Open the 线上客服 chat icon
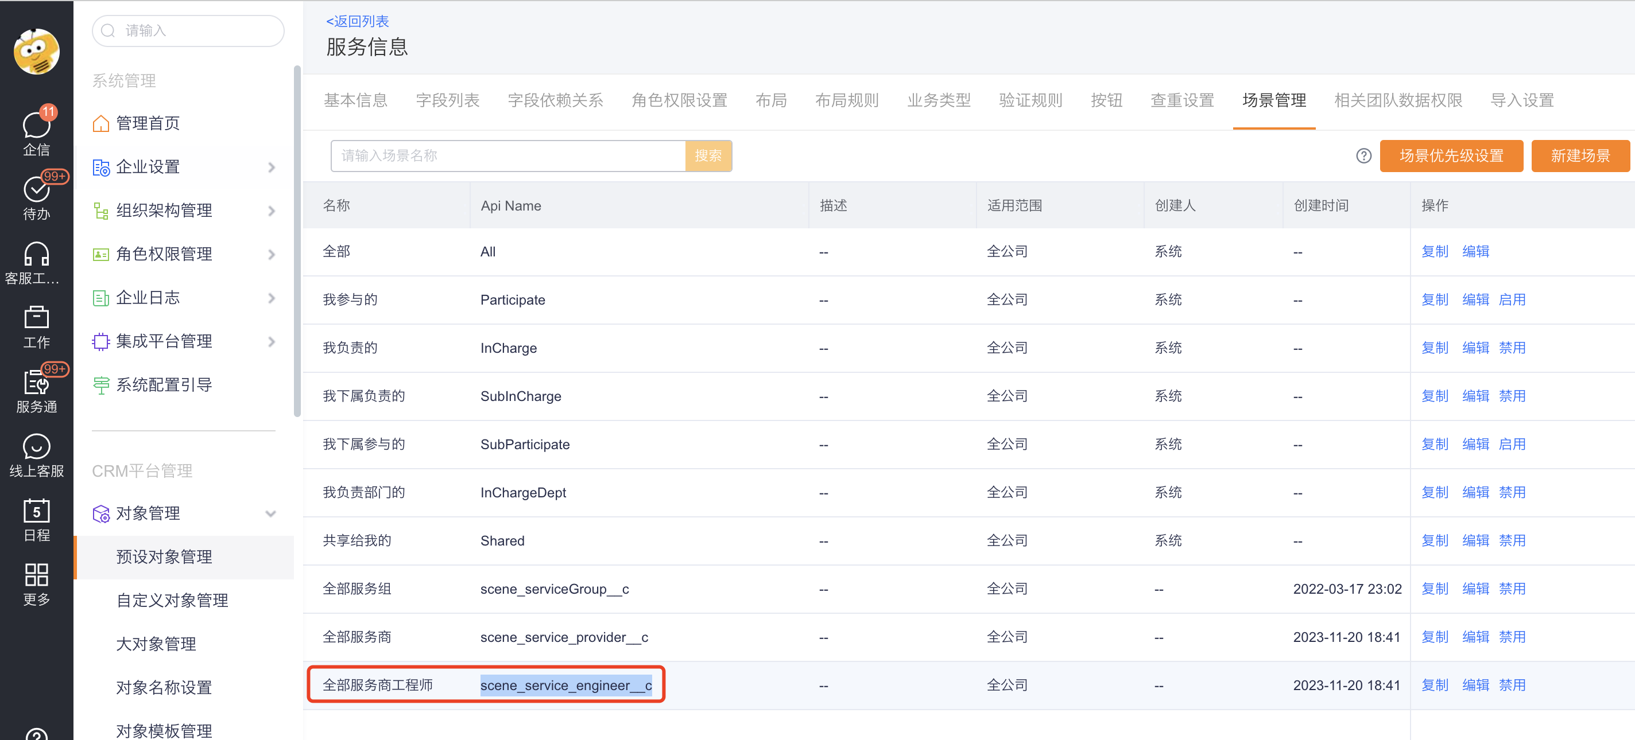This screenshot has height=740, width=1635. click(36, 446)
